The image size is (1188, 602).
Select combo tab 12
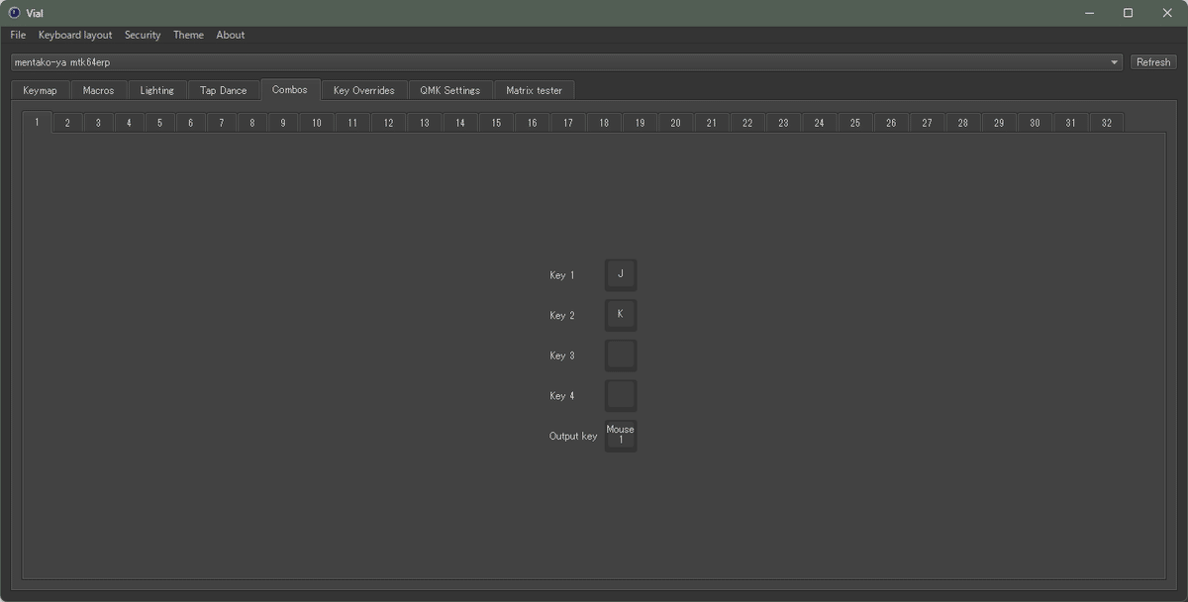tap(388, 123)
